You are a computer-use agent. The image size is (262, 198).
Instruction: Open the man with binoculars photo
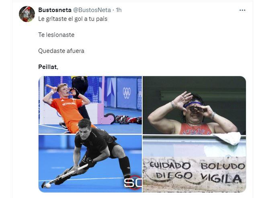pyautogui.click(x=194, y=105)
